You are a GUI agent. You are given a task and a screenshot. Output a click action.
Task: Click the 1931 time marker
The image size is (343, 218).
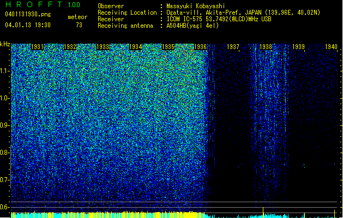(x=37, y=47)
